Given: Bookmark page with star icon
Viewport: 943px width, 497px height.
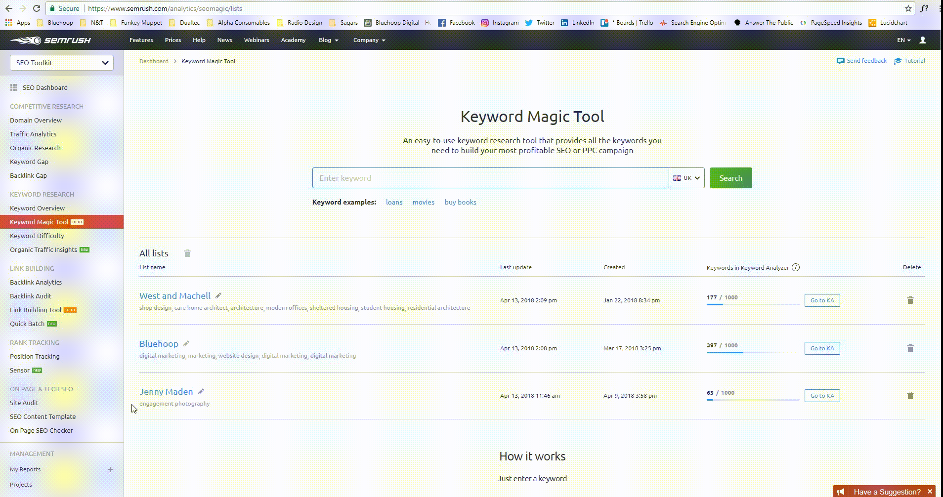Looking at the screenshot, I should [908, 8].
